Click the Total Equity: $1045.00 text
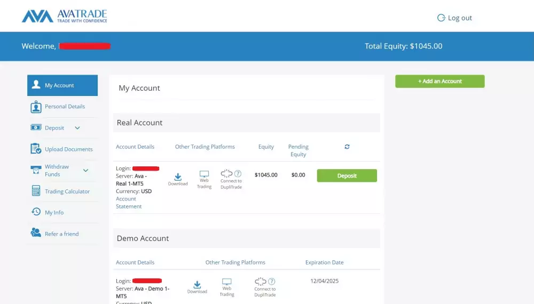Image resolution: width=534 pixels, height=304 pixels. click(404, 46)
